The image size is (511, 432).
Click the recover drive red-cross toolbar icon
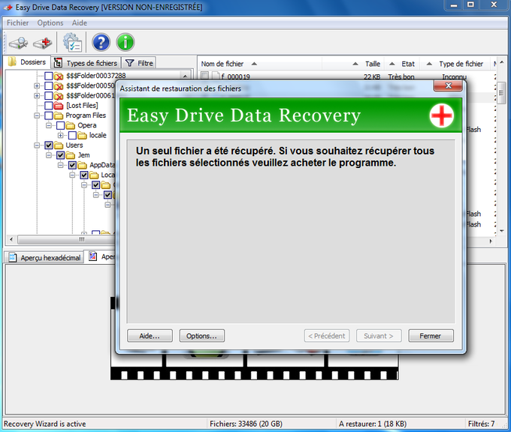point(42,43)
